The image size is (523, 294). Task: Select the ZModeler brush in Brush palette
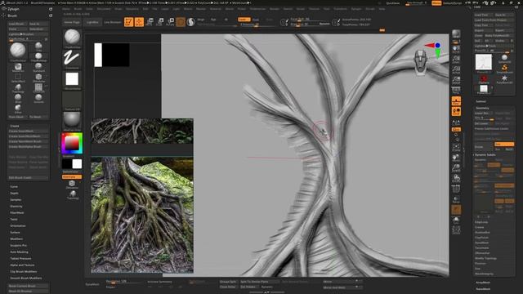[38, 78]
